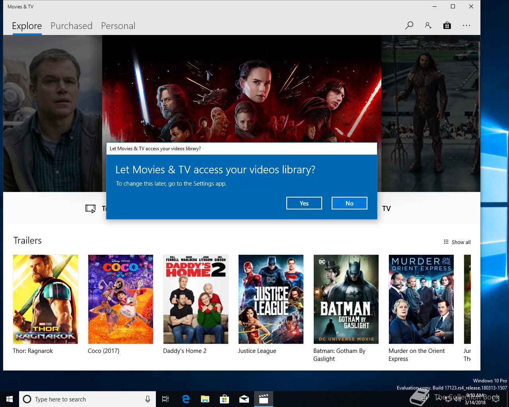Viewport: 509px width, 407px height.
Task: Open Murder on the Orient Express poster
Action: pyautogui.click(x=421, y=299)
